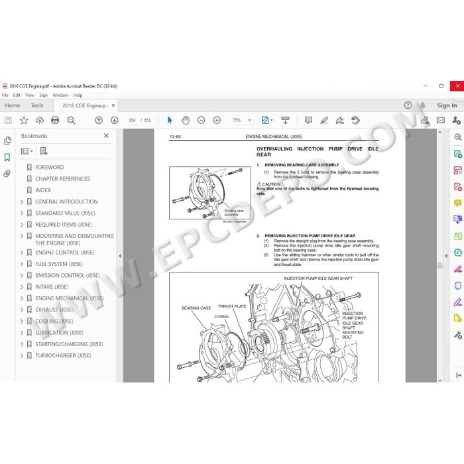Go to next page arrow

coord(115,120)
